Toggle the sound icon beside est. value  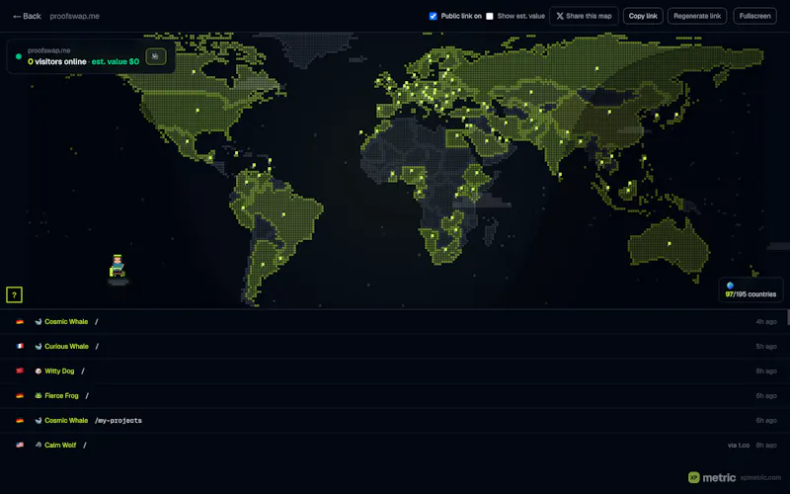click(x=156, y=56)
